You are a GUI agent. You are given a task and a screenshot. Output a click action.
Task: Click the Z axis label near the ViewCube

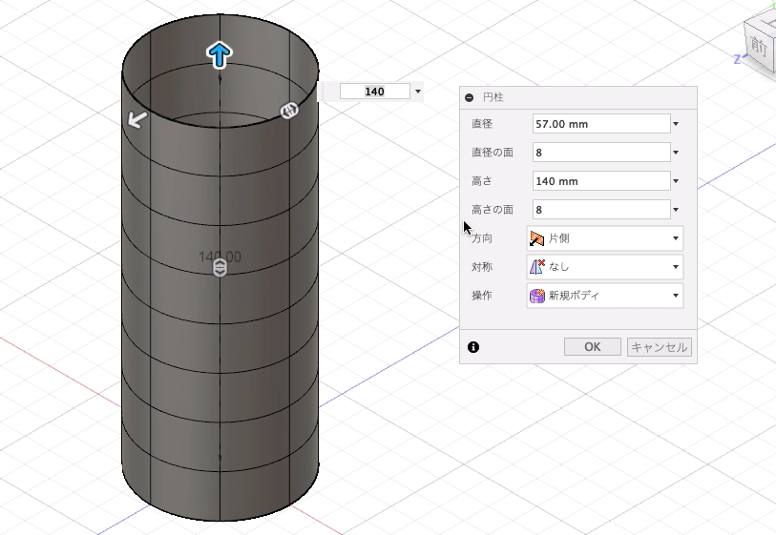pos(737,59)
